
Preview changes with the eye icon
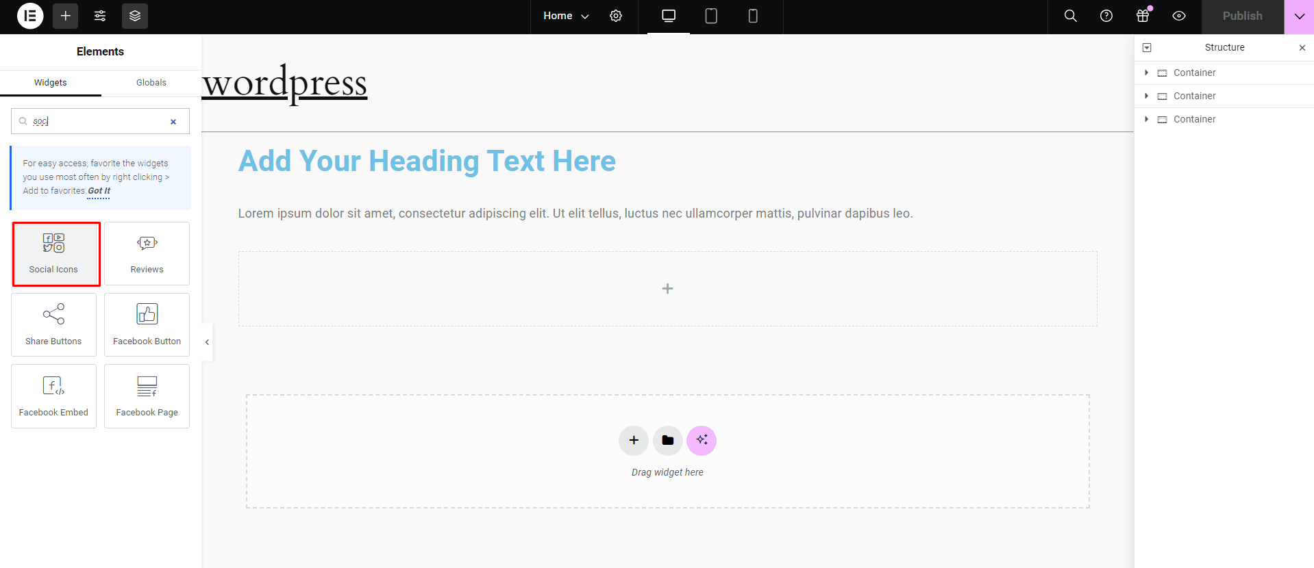pos(1179,16)
